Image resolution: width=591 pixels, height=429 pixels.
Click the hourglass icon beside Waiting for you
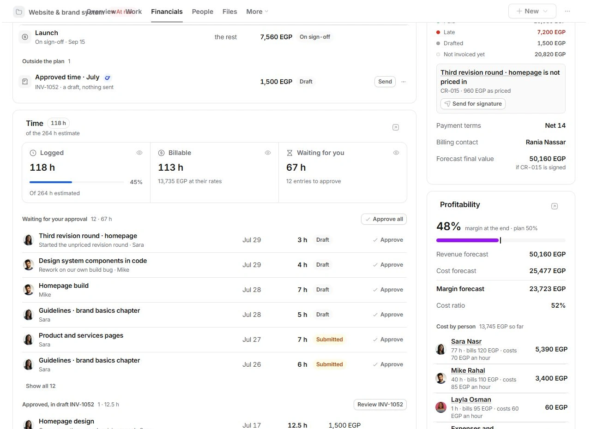click(289, 153)
